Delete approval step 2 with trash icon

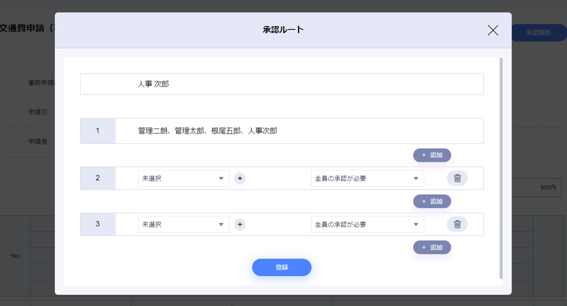tap(457, 178)
